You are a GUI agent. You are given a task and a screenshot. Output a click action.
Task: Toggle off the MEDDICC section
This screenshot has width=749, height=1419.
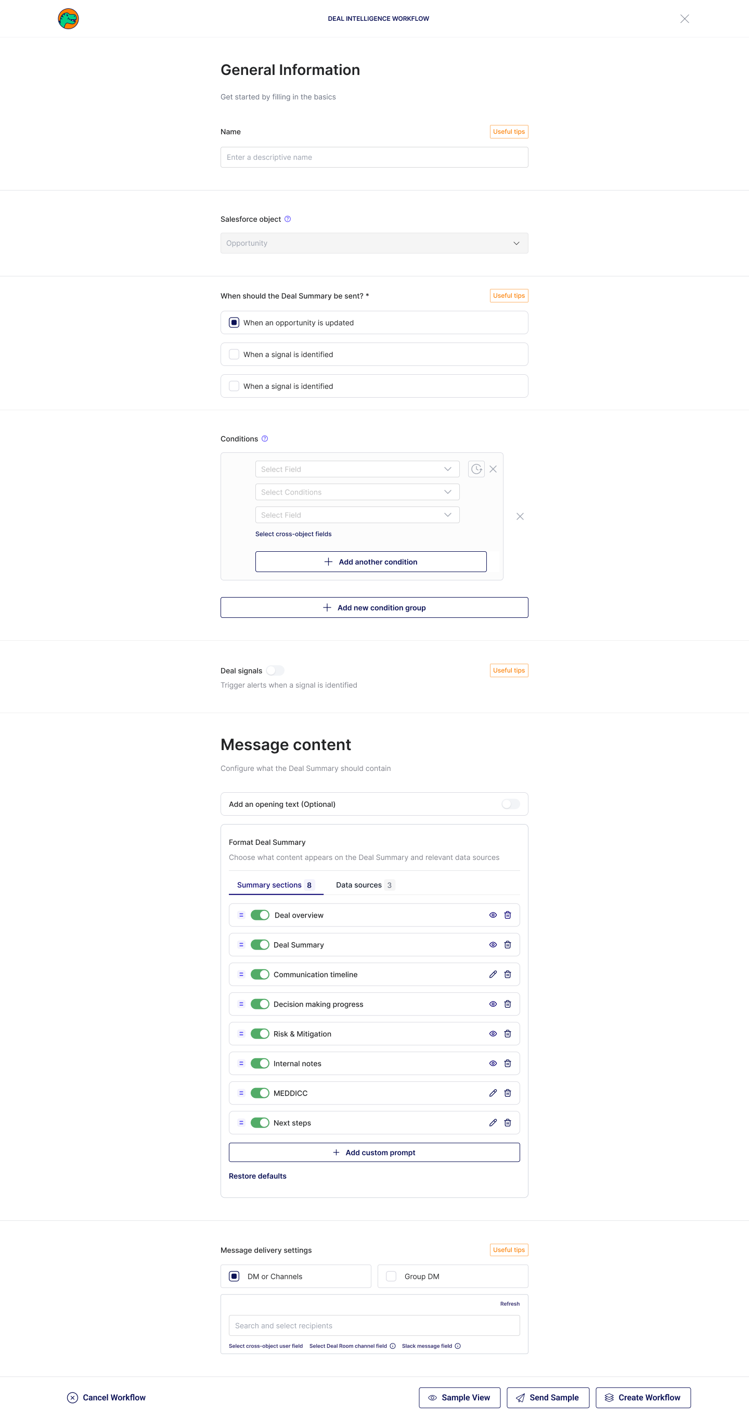pyautogui.click(x=260, y=1094)
